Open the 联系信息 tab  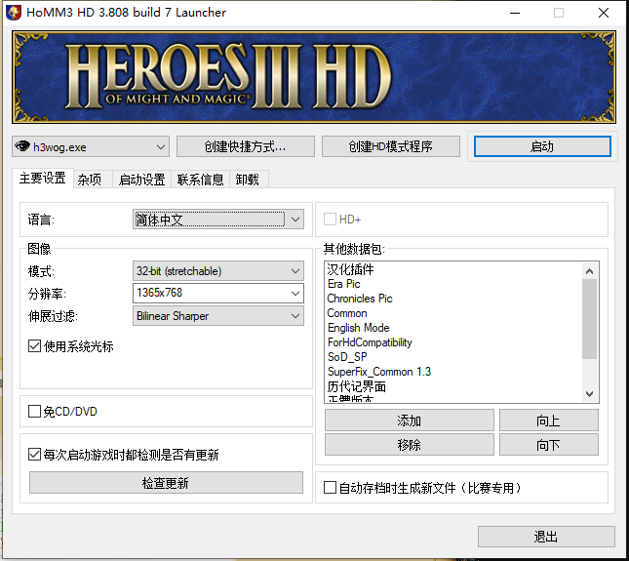tap(201, 180)
